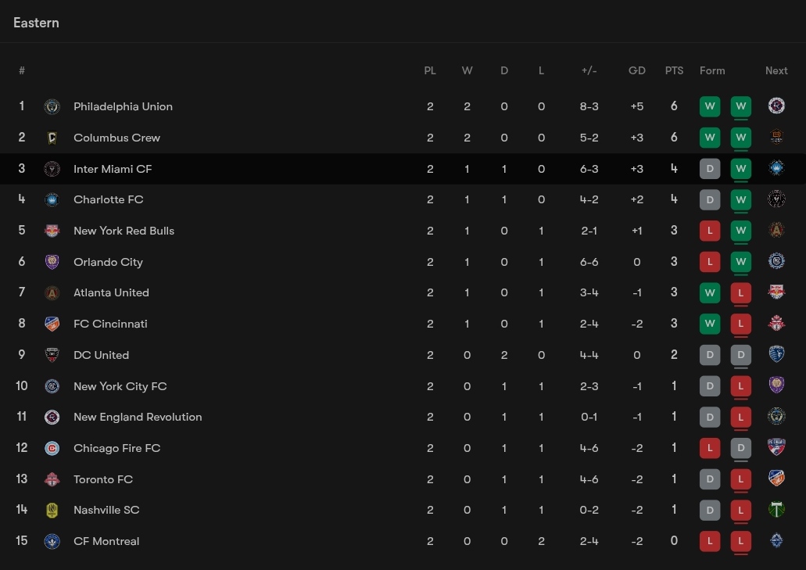
Task: Click the New York Red Bulls crest
Action: [x=52, y=231]
